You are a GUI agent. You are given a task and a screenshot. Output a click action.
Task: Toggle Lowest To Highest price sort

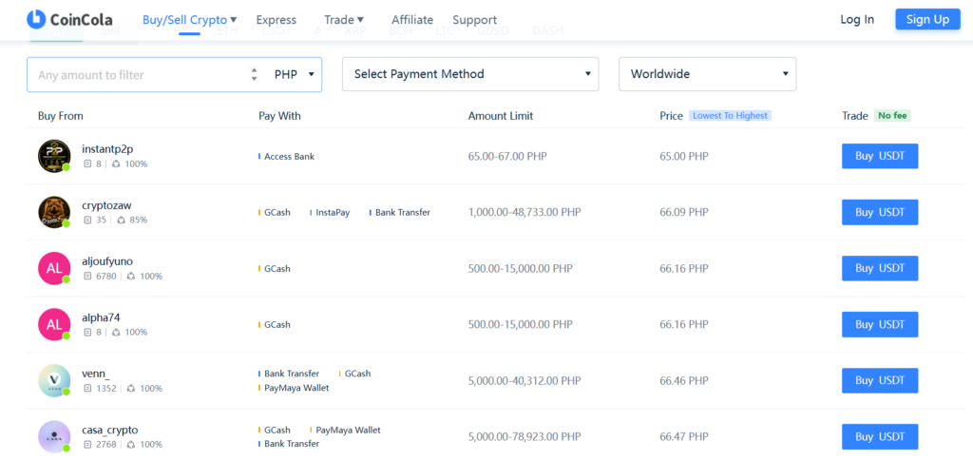pyautogui.click(x=730, y=115)
